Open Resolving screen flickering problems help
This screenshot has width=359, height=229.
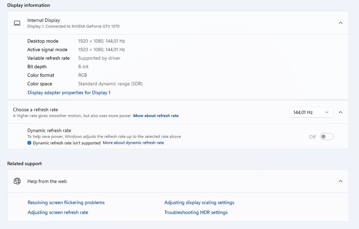click(66, 202)
